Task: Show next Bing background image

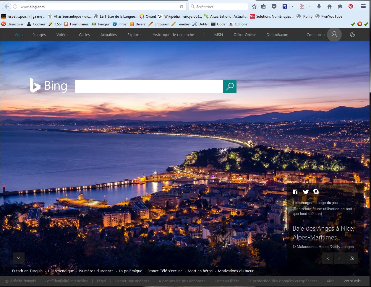Action: (x=339, y=258)
